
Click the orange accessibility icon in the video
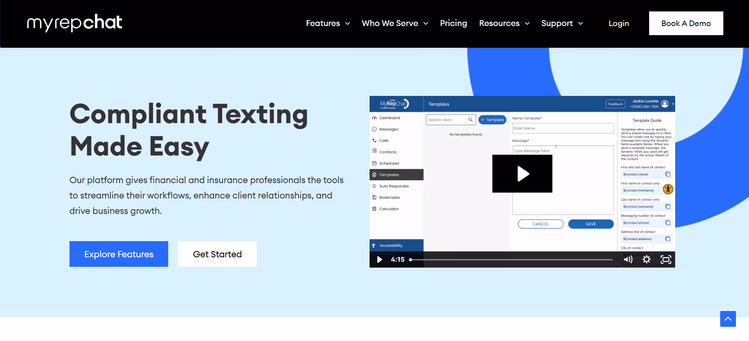click(x=668, y=189)
